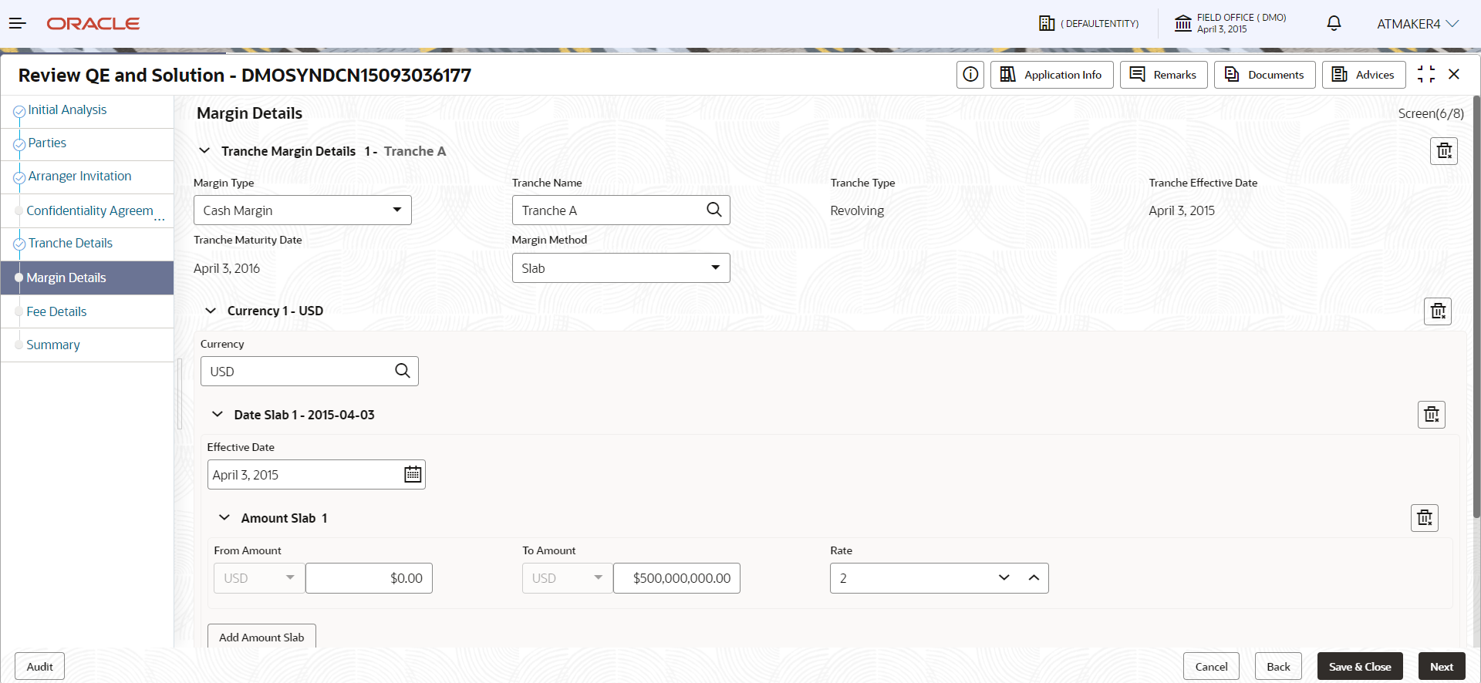Collapse the fullscreen view icon
The height and width of the screenshot is (683, 1481).
pos(1426,75)
